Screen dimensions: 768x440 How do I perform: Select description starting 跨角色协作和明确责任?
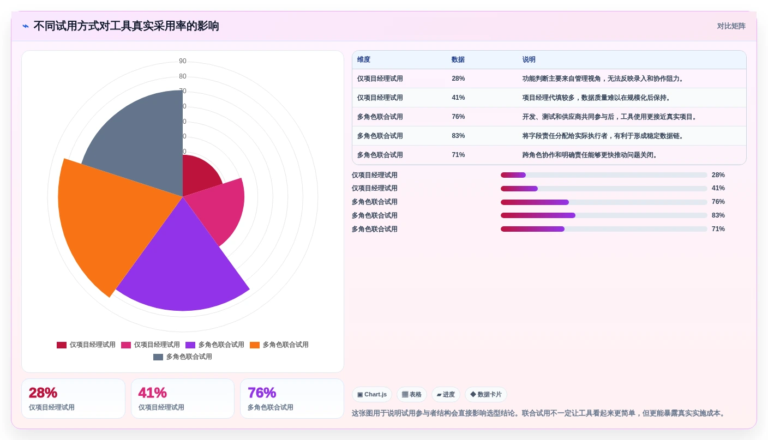click(591, 155)
